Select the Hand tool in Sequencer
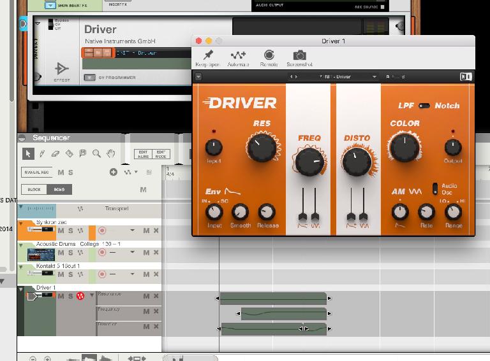The width and height of the screenshot is (490, 361). [110, 153]
